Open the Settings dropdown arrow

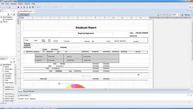coord(192,15)
